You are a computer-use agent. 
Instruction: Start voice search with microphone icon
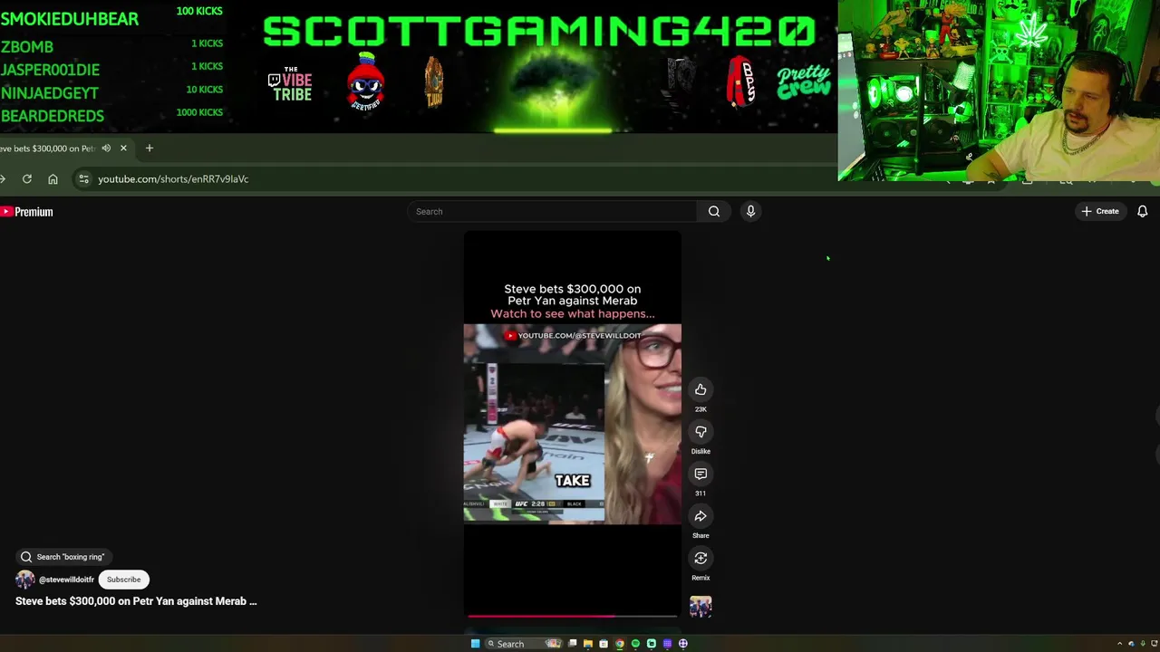click(750, 211)
